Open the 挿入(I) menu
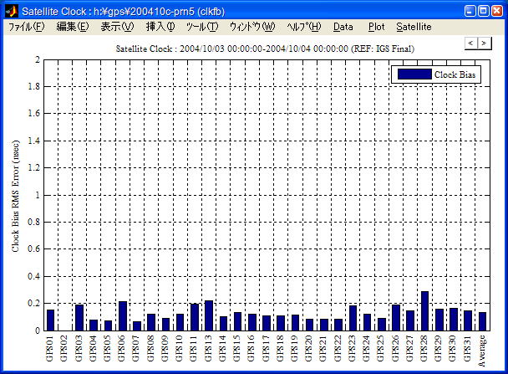The image size is (508, 374). click(x=160, y=27)
